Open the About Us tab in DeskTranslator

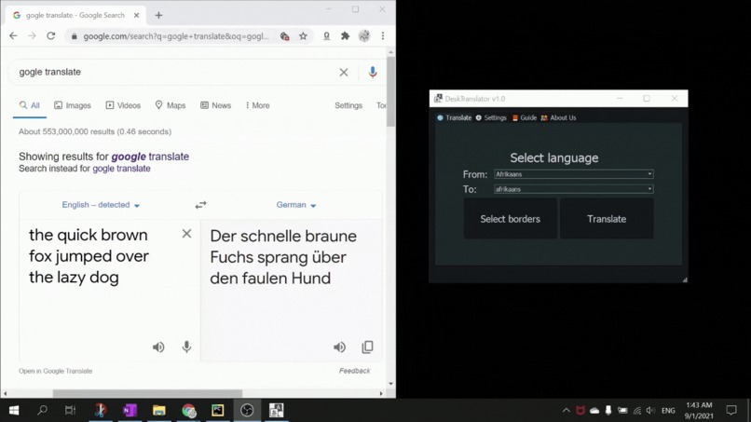[x=558, y=117]
